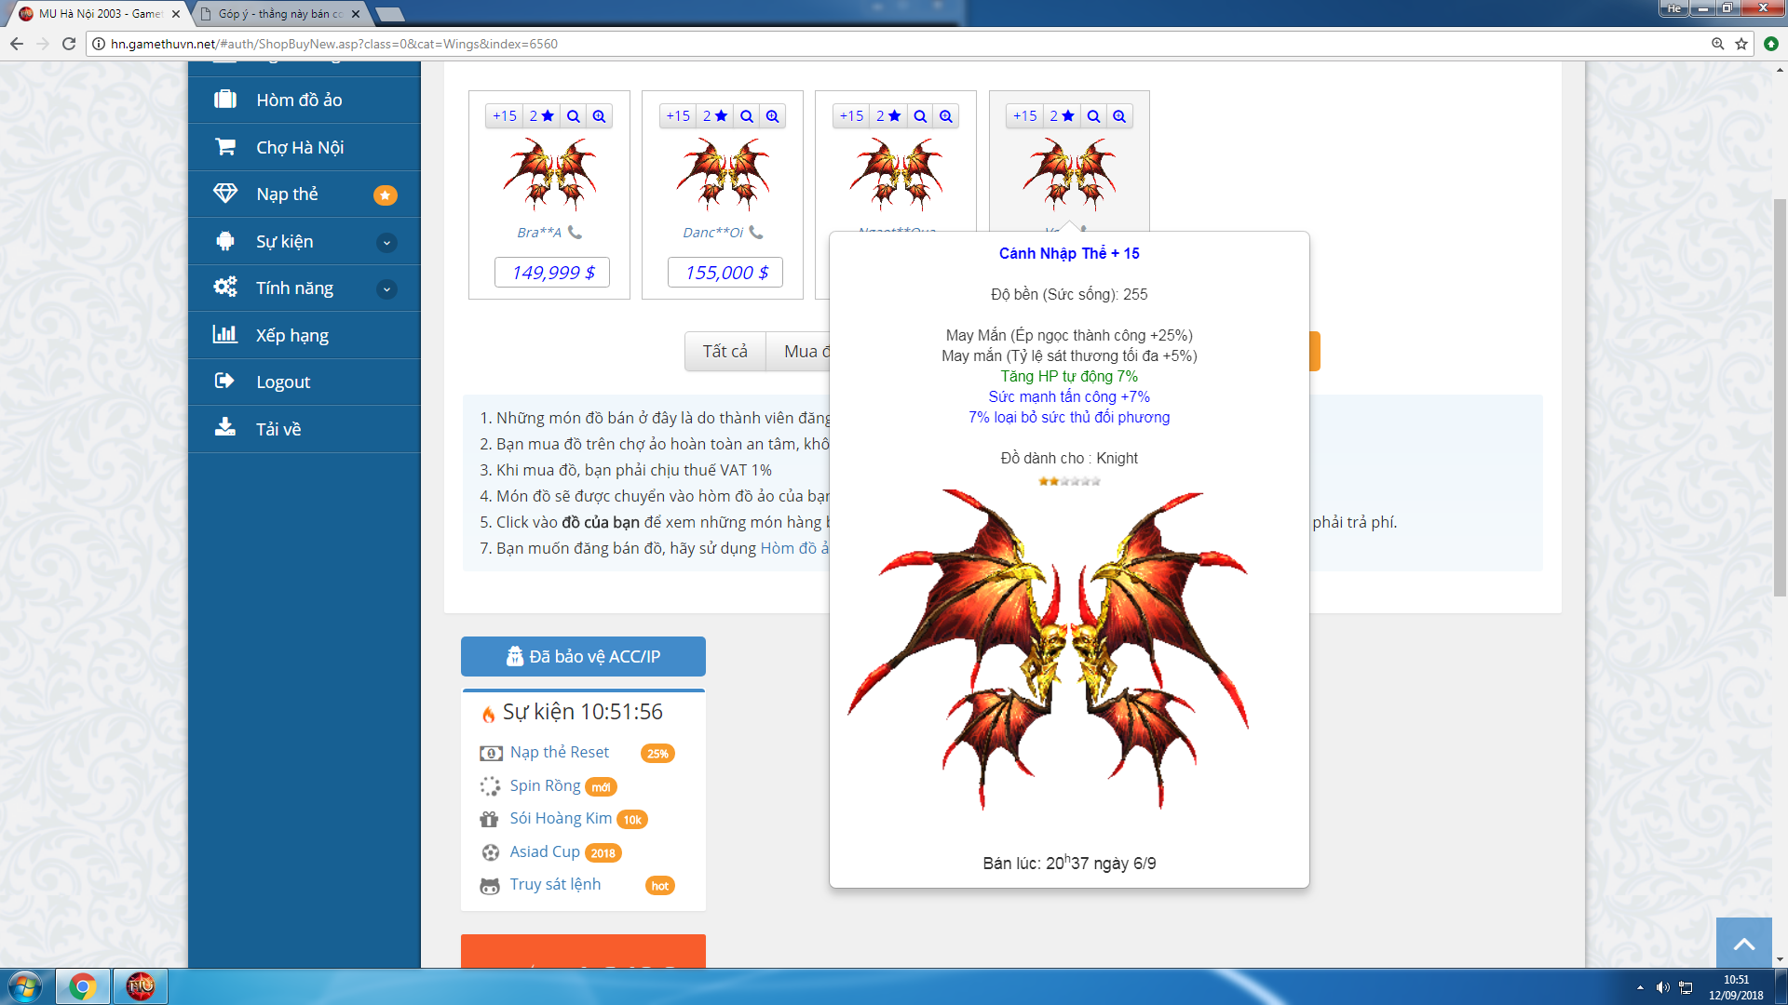Open Danc**Oi wings thumbnail image
Screen dimensions: 1788x1005
(724, 174)
